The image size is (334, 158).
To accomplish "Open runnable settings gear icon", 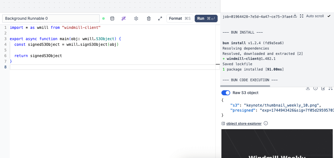I will pyautogui.click(x=136, y=18).
